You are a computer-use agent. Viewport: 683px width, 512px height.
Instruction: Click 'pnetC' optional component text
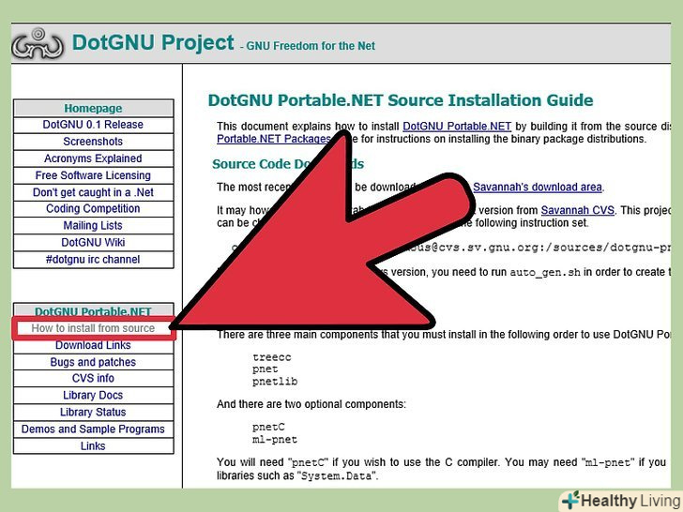click(268, 428)
